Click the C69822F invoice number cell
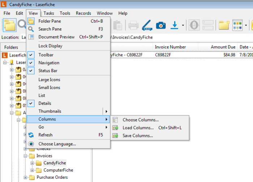Image resolution: width=253 pixels, height=182 pixels. (163, 55)
